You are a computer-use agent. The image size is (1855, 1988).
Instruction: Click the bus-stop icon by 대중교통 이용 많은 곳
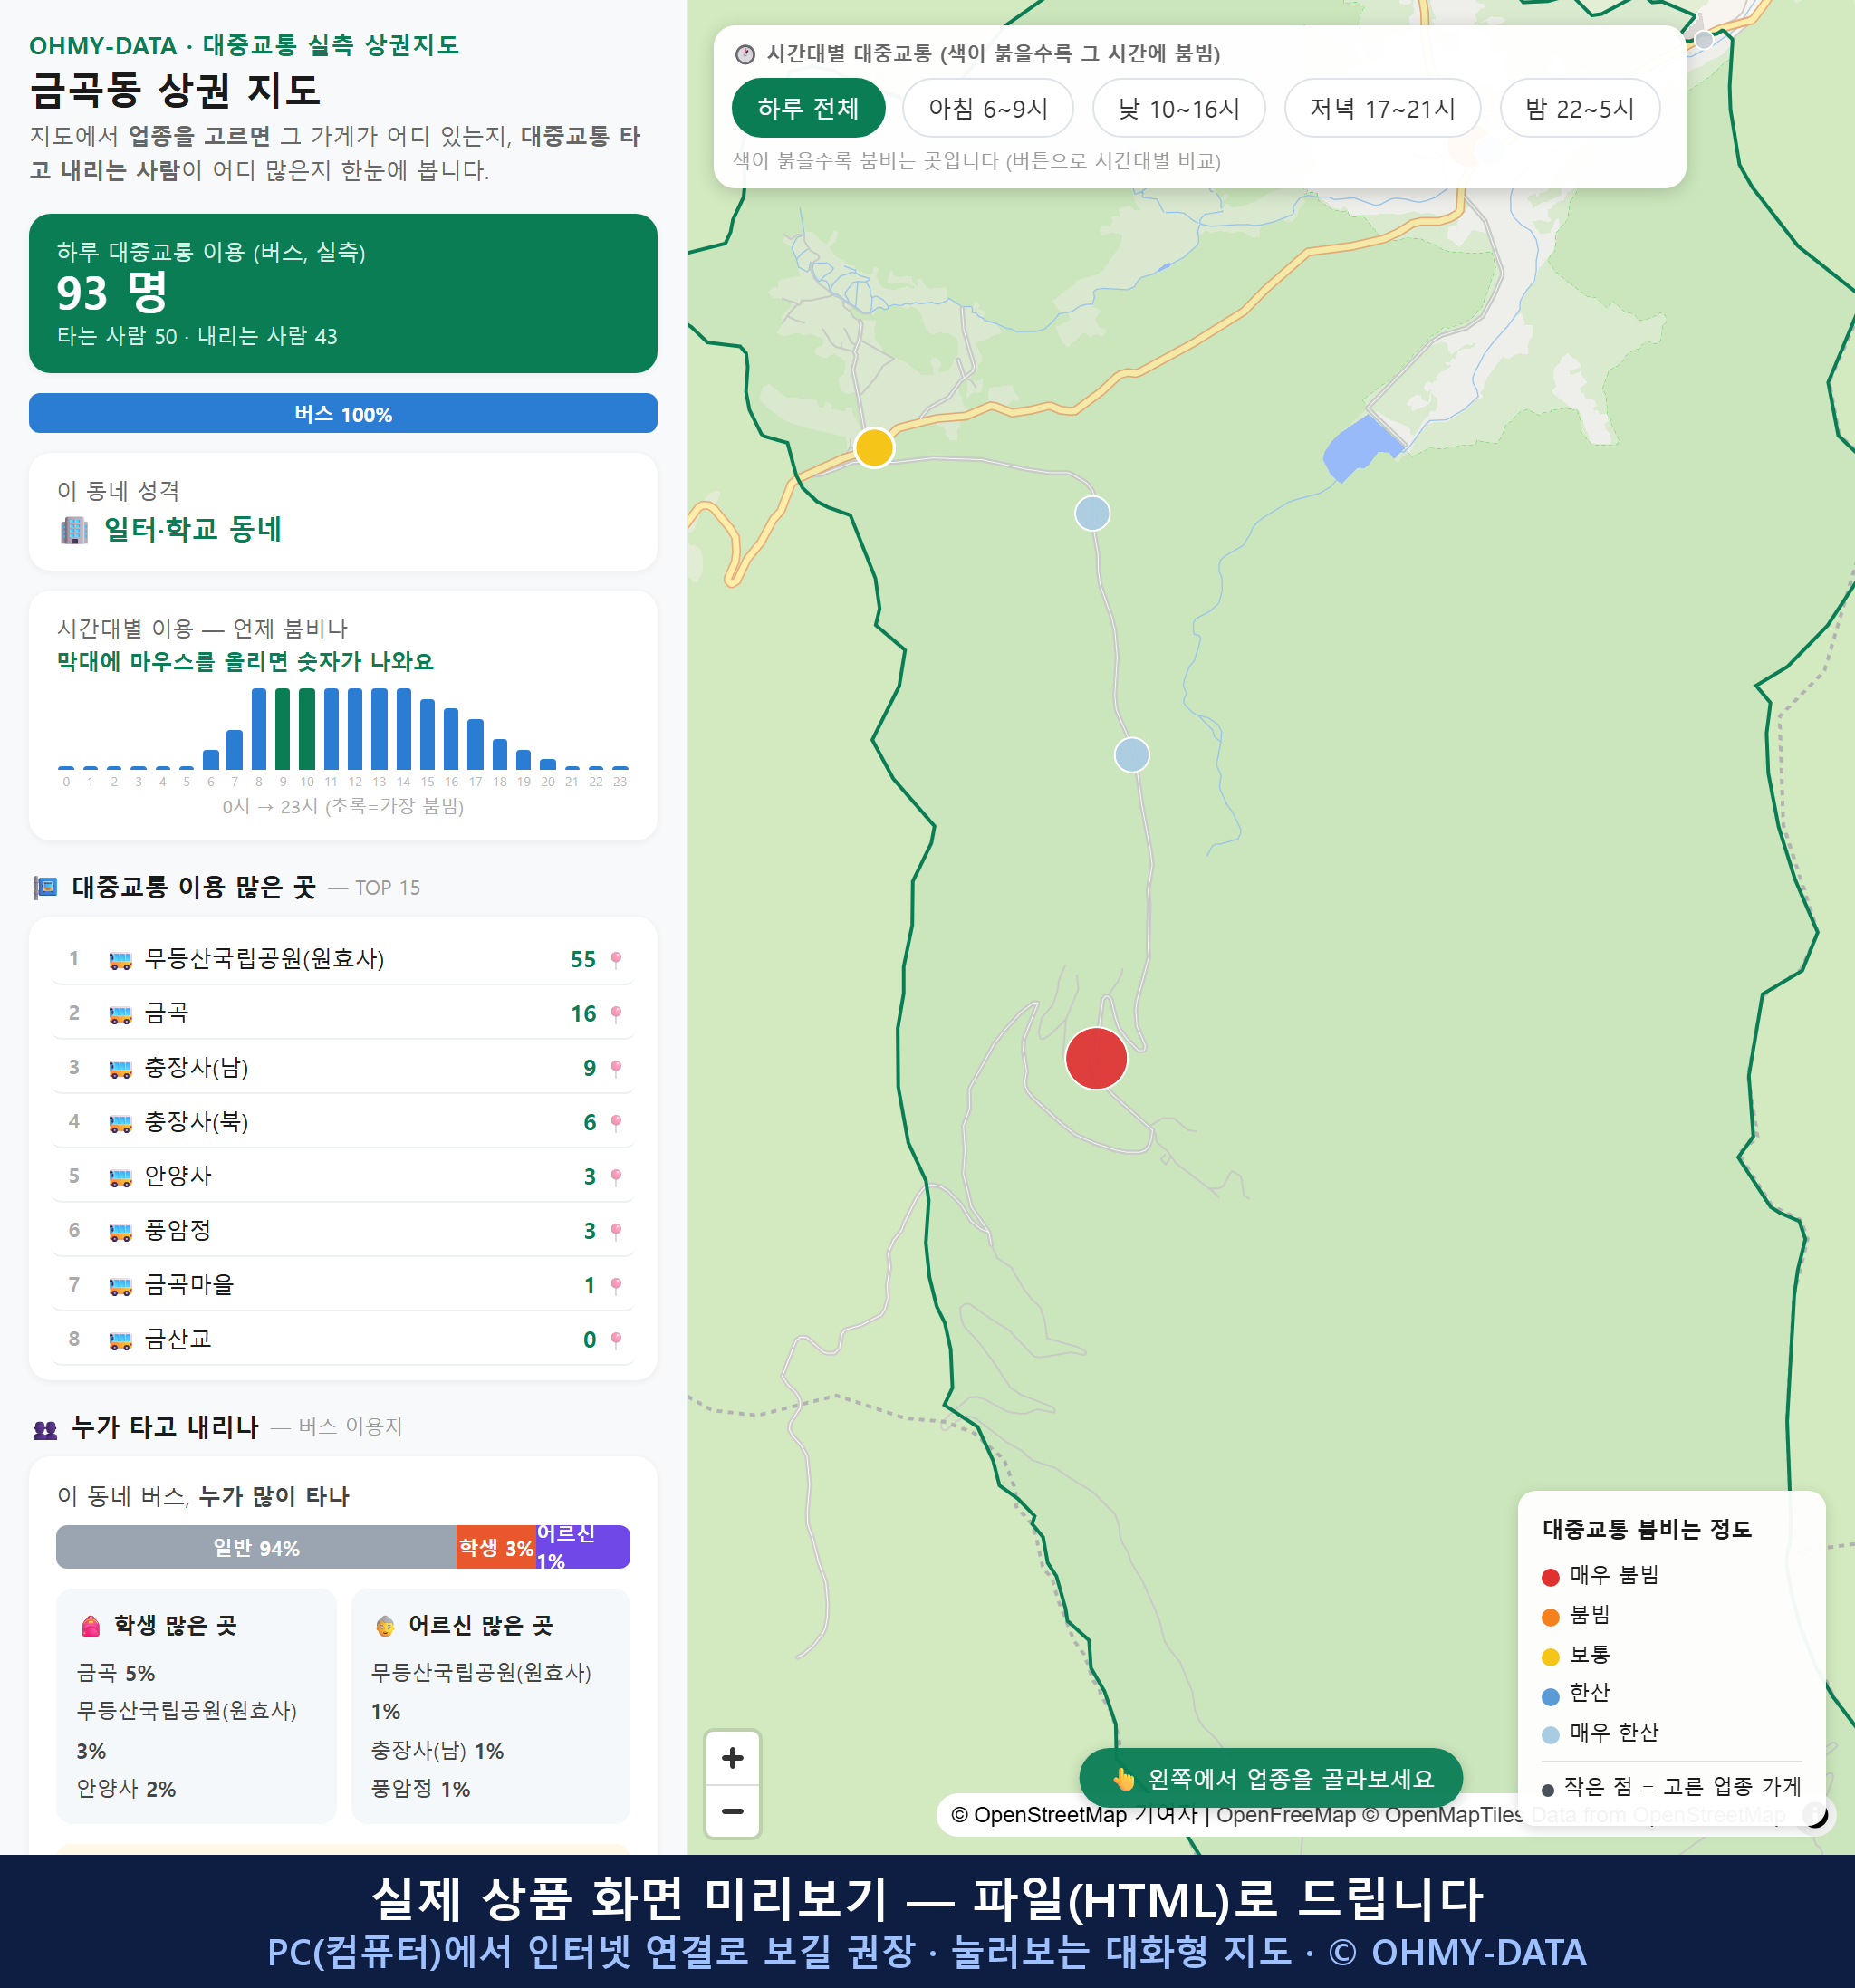[45, 887]
